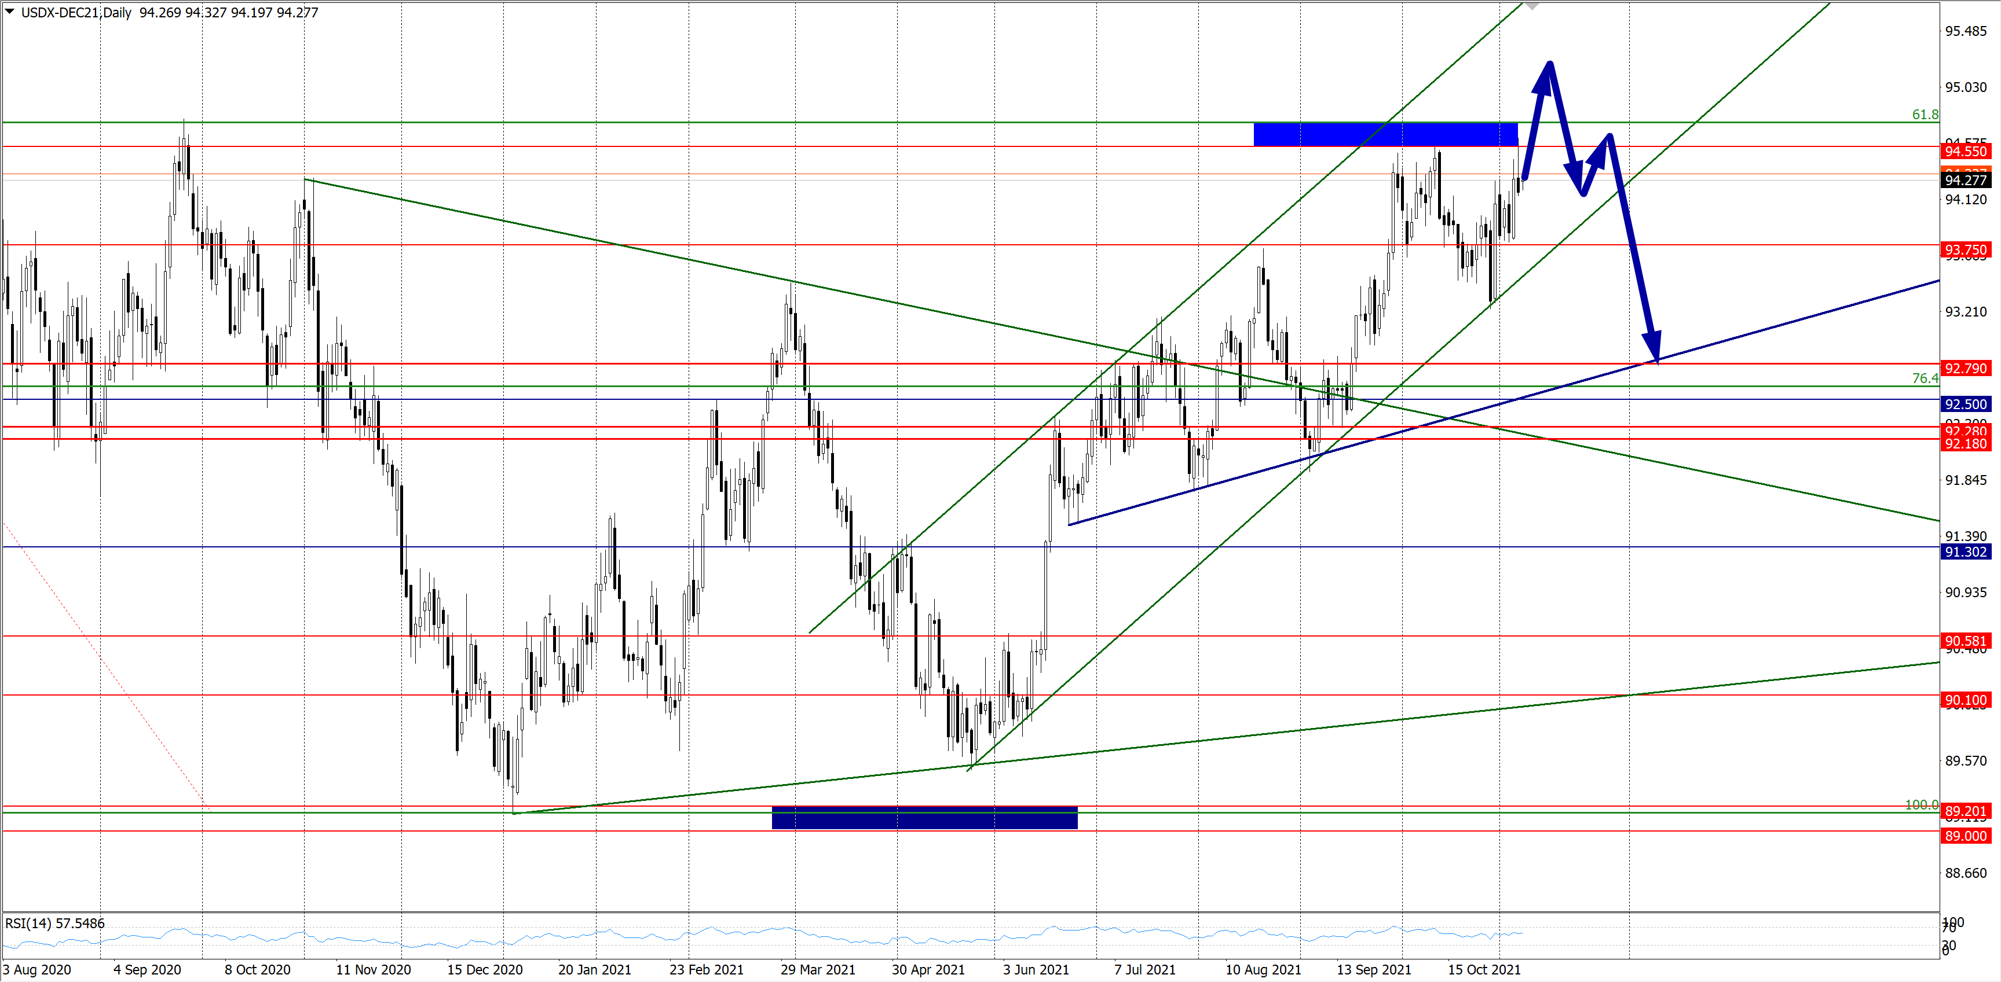Click the red 93.750 level label
Image resolution: width=2001 pixels, height=982 pixels.
coord(1965,250)
